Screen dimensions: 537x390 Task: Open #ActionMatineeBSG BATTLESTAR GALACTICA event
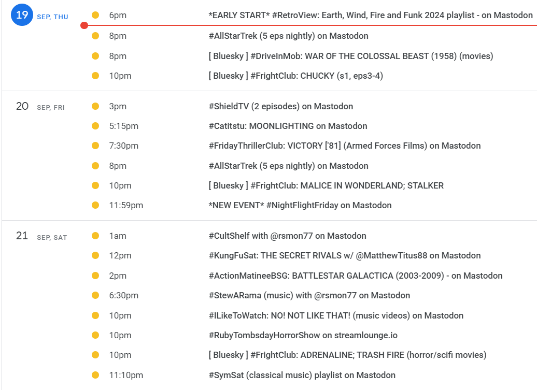tap(356, 276)
